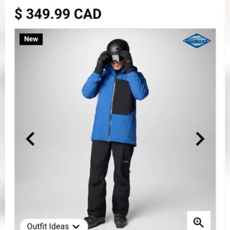Click the black New badge
230x230 pixels.
[x=31, y=39]
